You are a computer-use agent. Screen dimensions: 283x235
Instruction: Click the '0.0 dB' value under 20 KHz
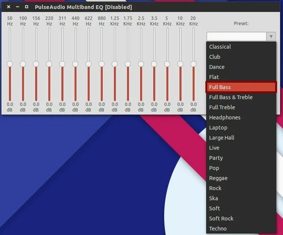click(193, 107)
